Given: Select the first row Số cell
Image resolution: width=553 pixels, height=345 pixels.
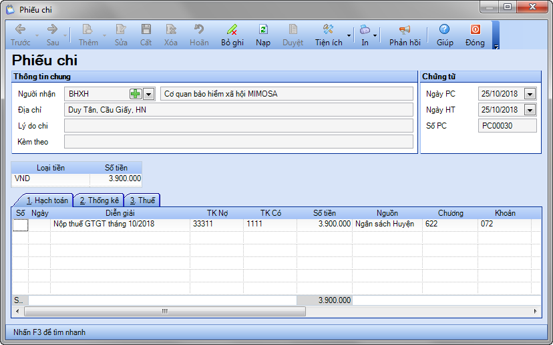Looking at the screenshot, I should pyautogui.click(x=20, y=224).
